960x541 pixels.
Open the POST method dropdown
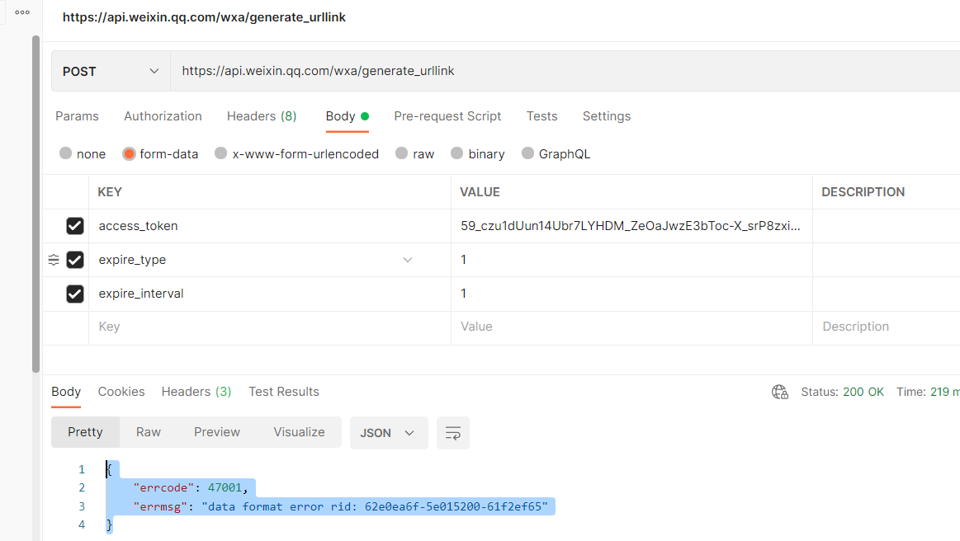pyautogui.click(x=111, y=71)
